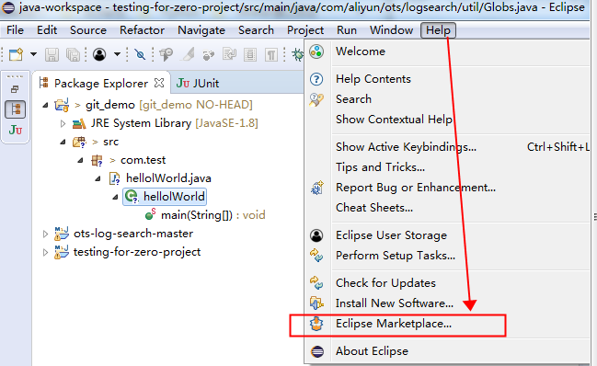This screenshot has height=366, width=597.
Task: Open the Project menu
Action: pyautogui.click(x=305, y=30)
